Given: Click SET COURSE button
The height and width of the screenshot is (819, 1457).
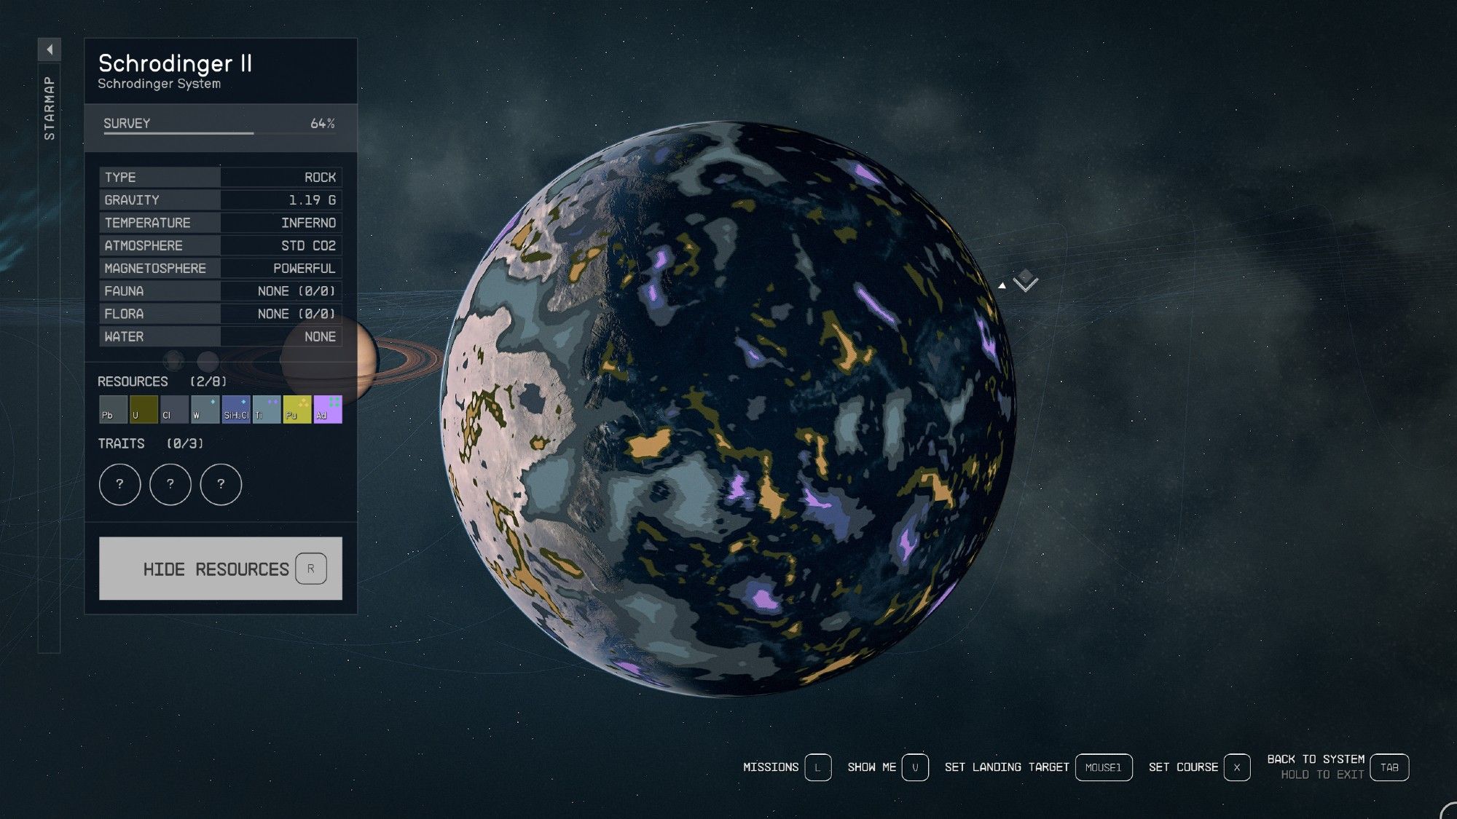Looking at the screenshot, I should (1199, 768).
